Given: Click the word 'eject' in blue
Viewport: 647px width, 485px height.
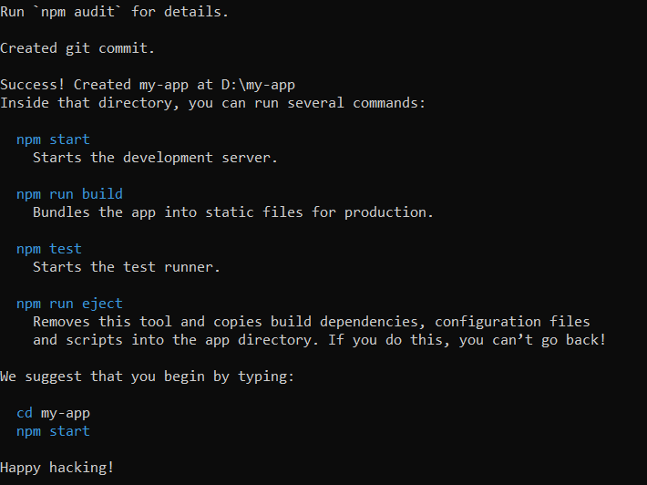Looking at the screenshot, I should coord(102,304).
